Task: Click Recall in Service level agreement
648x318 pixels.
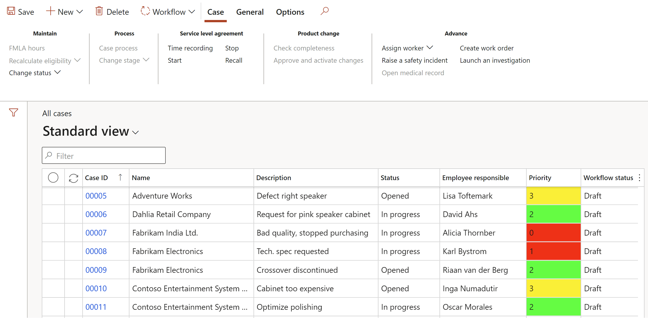Action: [x=234, y=60]
